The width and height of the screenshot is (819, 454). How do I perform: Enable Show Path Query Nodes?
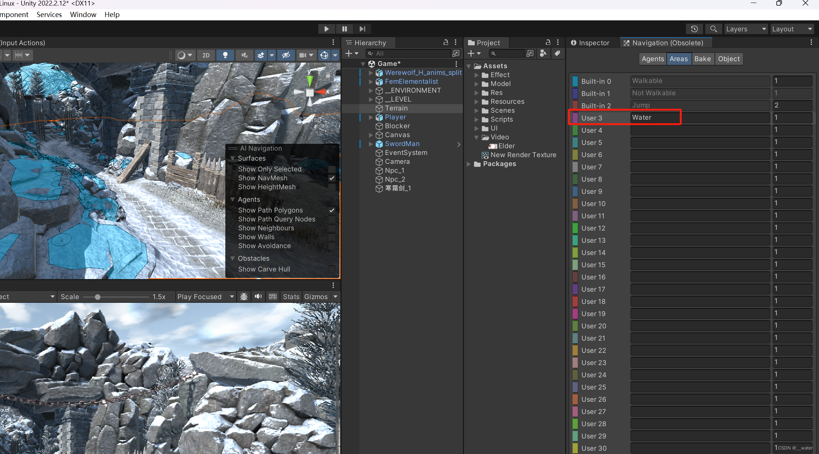(332, 219)
